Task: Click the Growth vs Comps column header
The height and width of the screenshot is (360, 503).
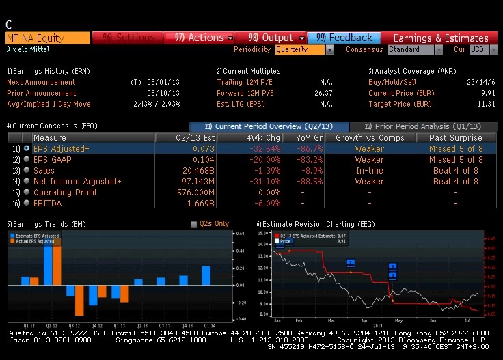Action: coord(370,137)
